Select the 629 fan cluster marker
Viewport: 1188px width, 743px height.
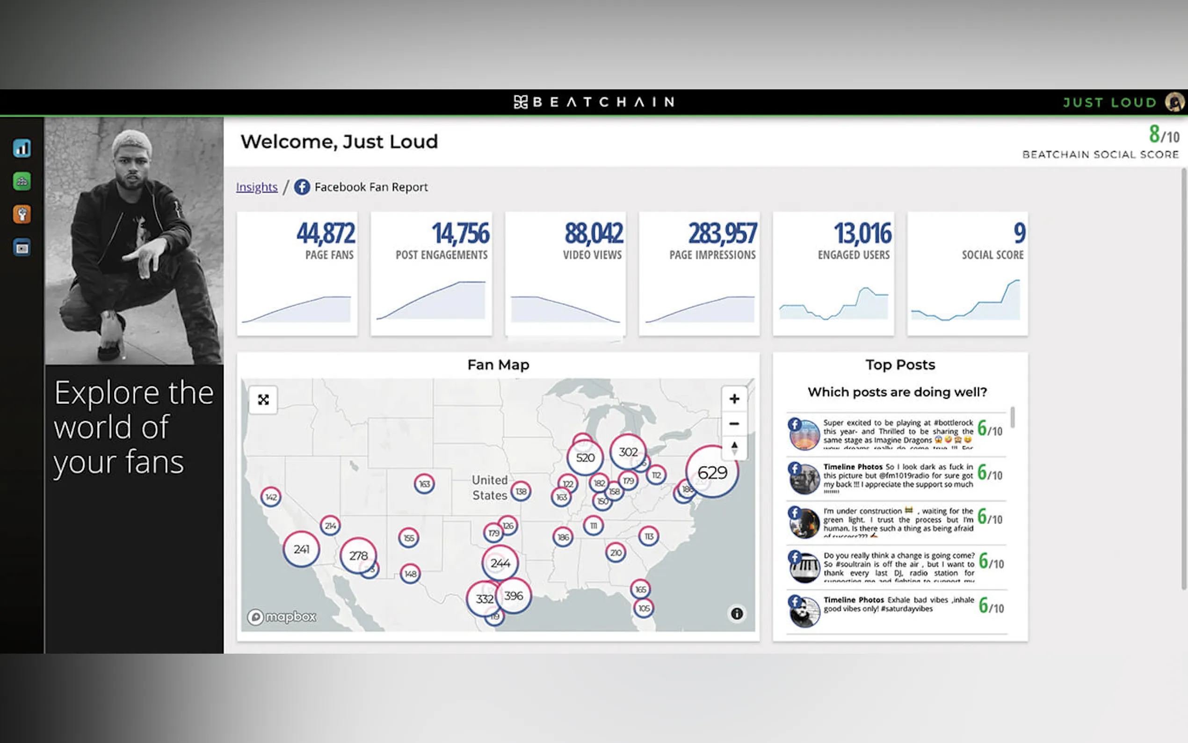point(711,472)
